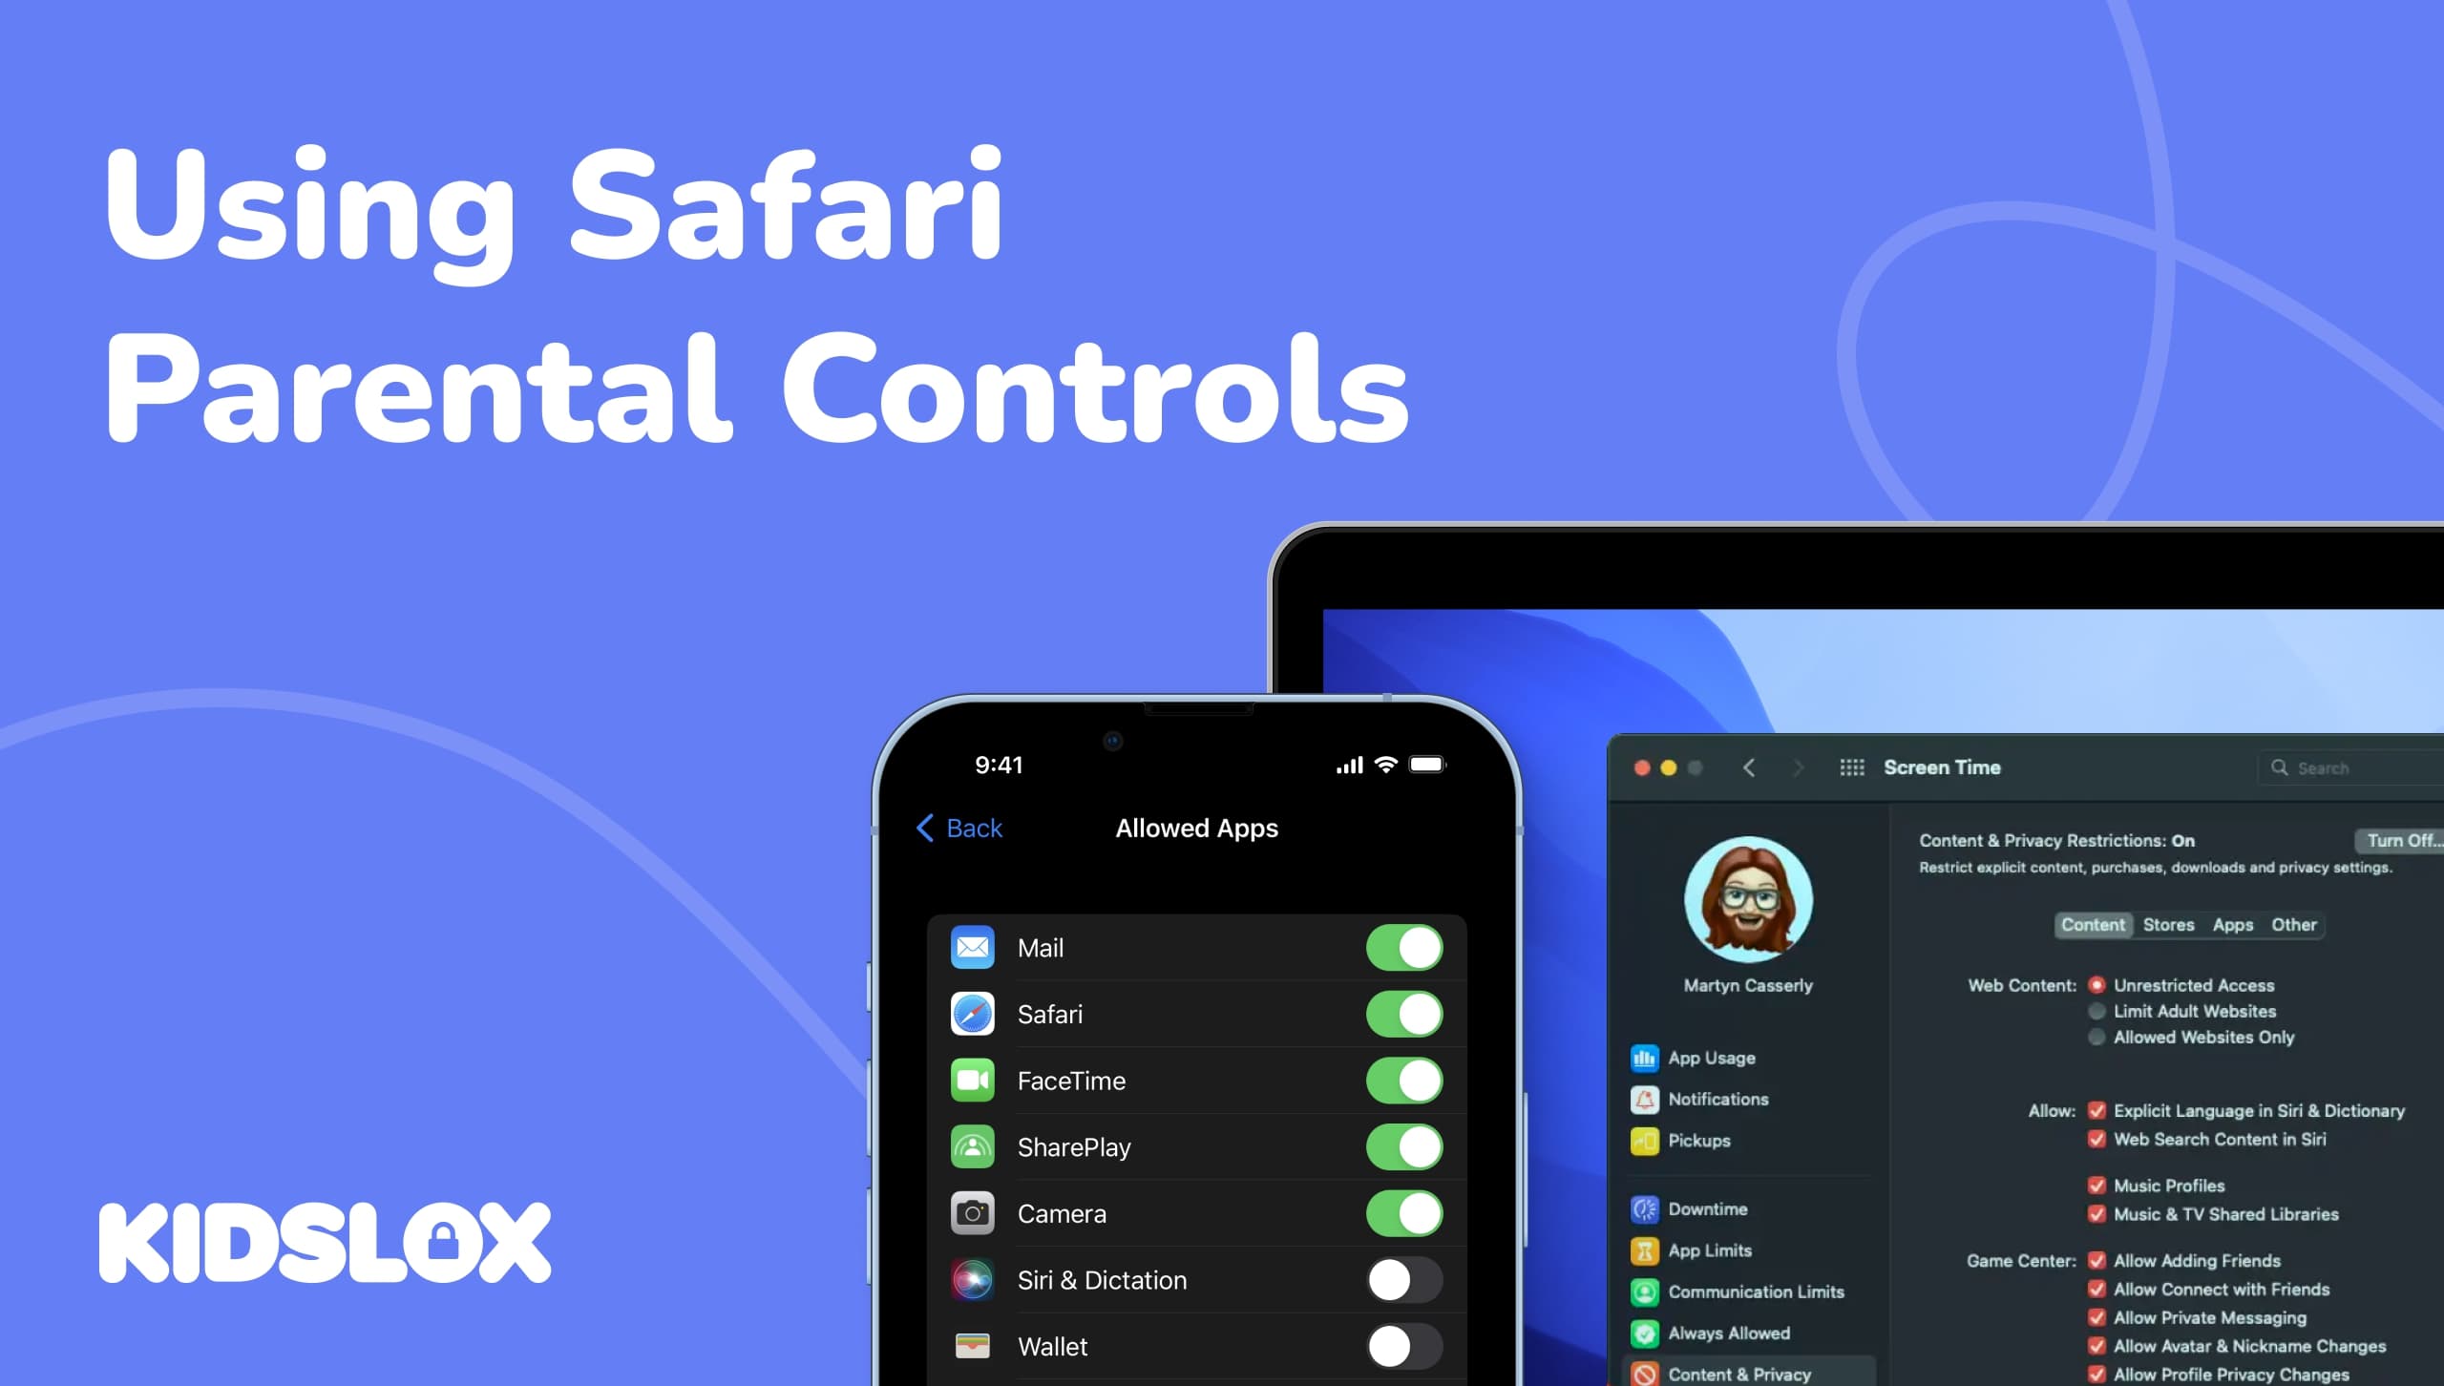Click the Camera app icon in list
This screenshot has height=1386, width=2444.
[974, 1211]
